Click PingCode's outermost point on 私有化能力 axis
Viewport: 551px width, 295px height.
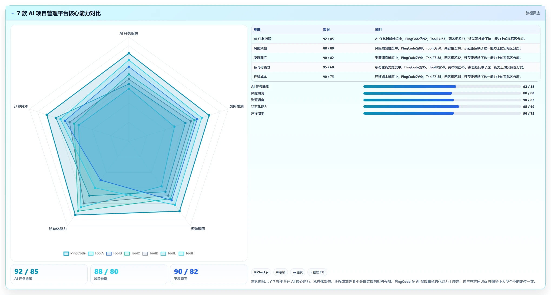point(75,215)
